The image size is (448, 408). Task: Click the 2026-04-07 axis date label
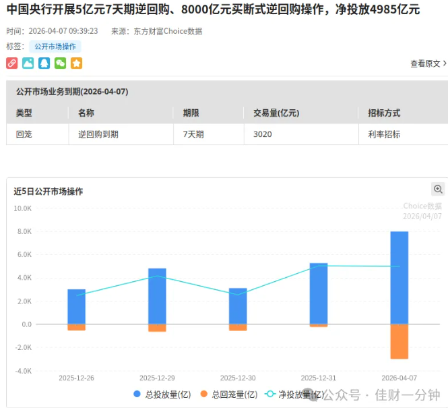click(399, 378)
